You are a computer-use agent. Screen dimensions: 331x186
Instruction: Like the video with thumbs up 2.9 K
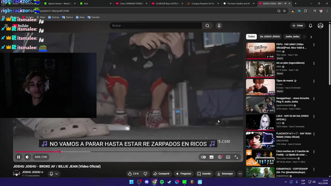click(133, 174)
